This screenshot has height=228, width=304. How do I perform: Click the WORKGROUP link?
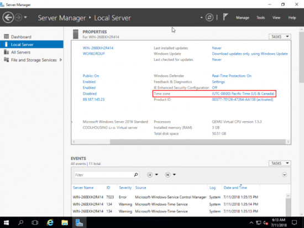93,54
